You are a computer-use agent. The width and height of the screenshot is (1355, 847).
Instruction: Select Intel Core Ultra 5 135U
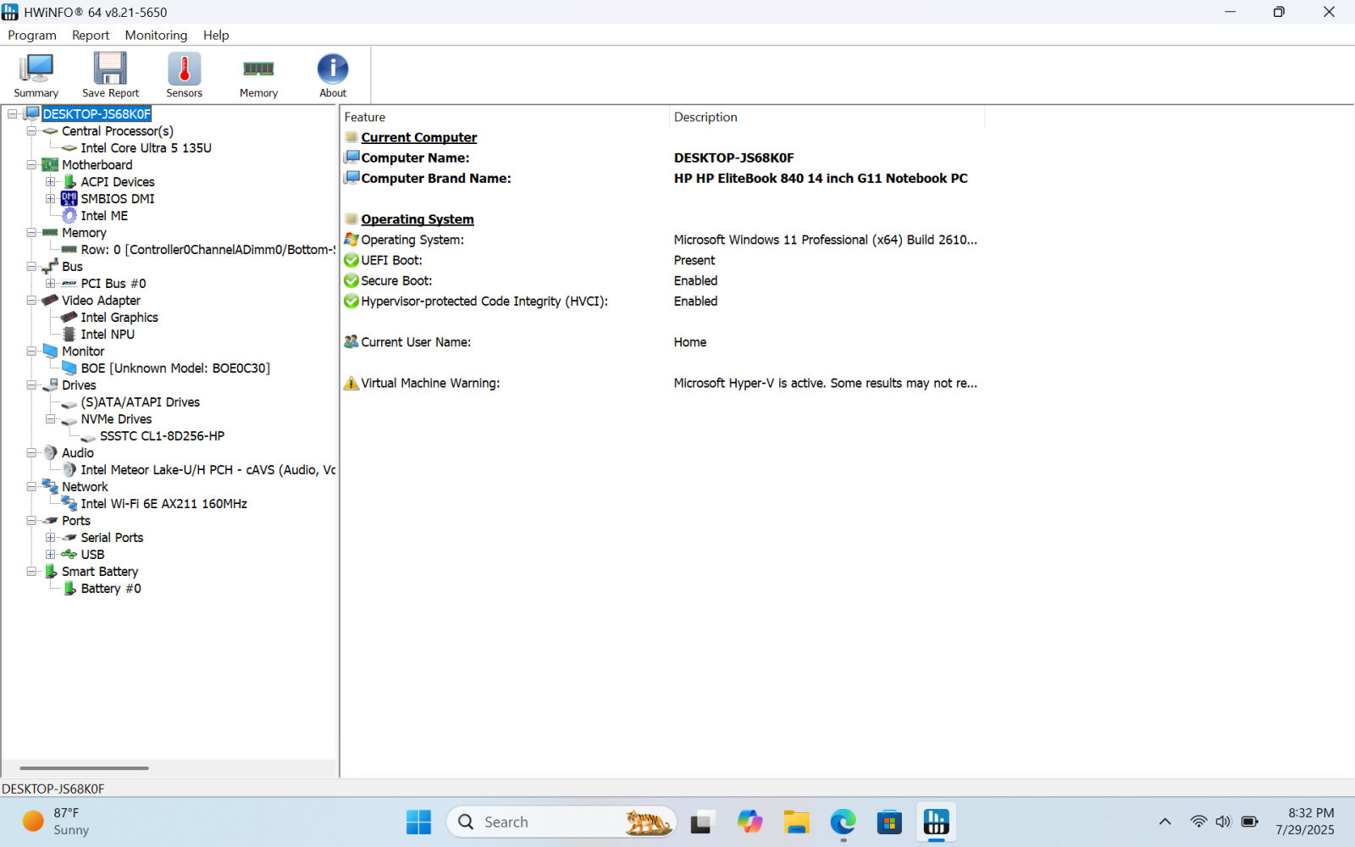pyautogui.click(x=147, y=148)
